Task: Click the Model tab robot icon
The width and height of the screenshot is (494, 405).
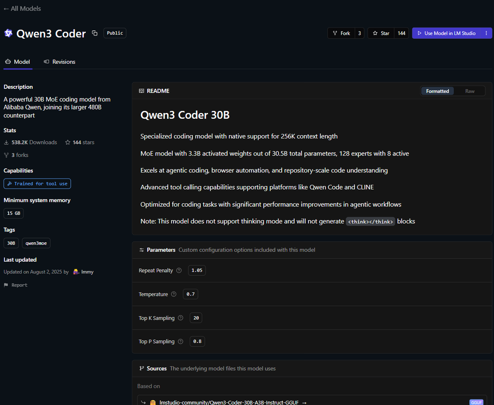Action: coord(8,62)
